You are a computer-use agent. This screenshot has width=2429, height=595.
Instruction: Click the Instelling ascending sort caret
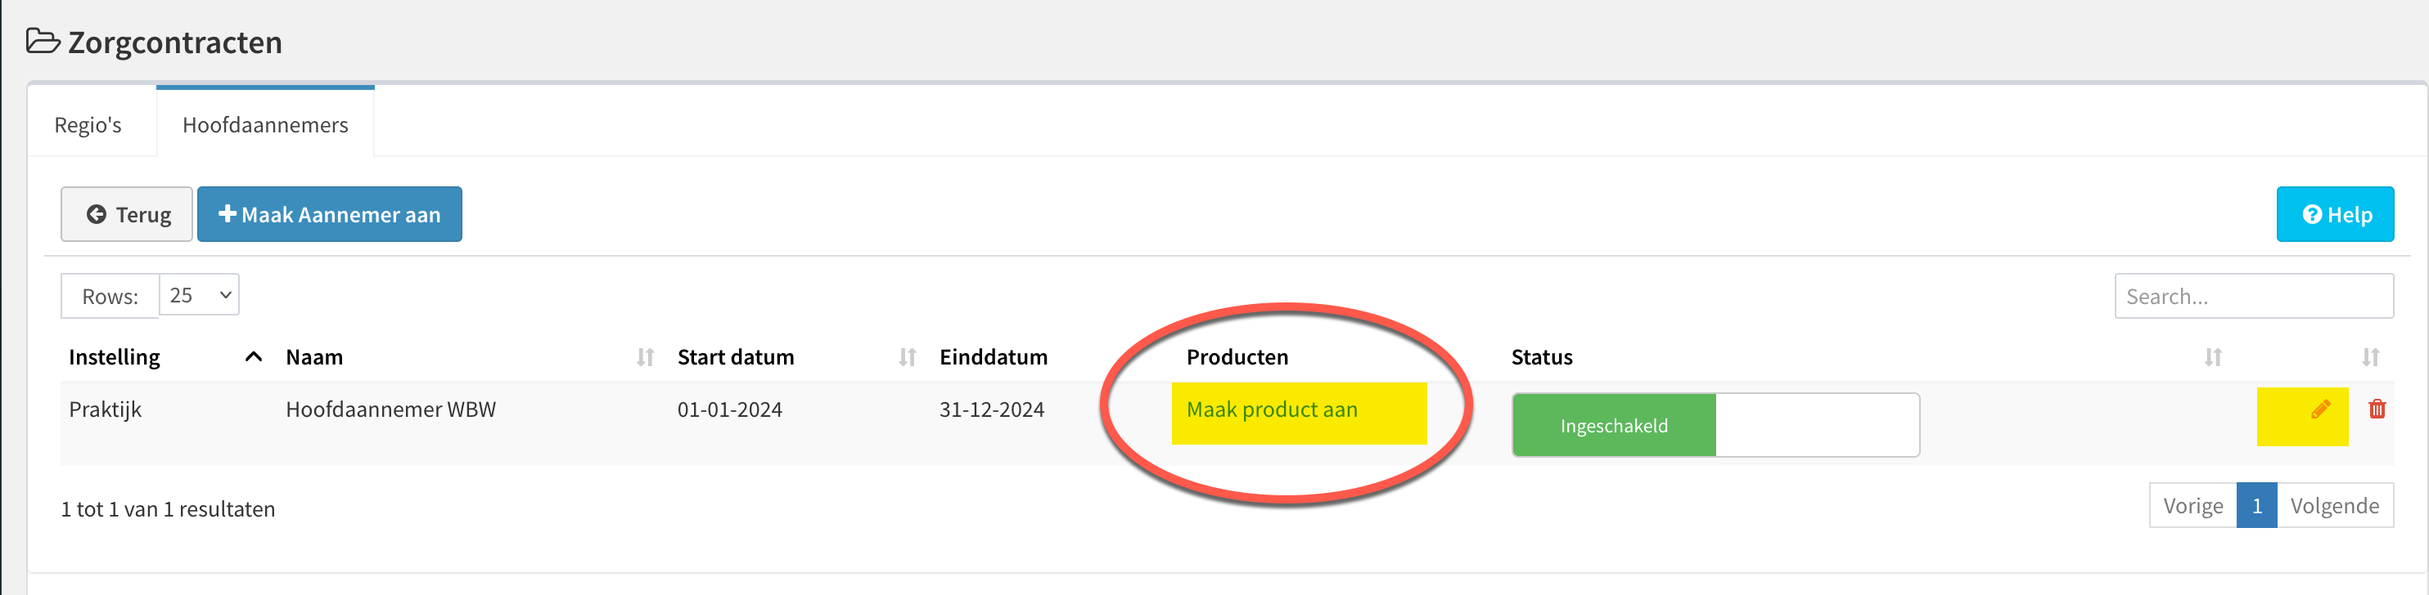point(253,357)
